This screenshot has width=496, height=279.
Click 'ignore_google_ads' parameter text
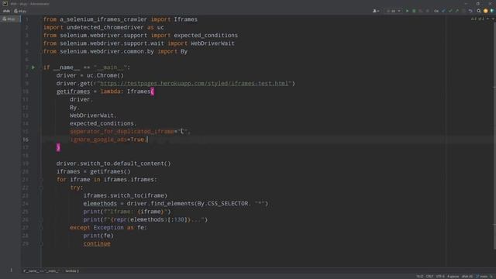pyautogui.click(x=98, y=139)
